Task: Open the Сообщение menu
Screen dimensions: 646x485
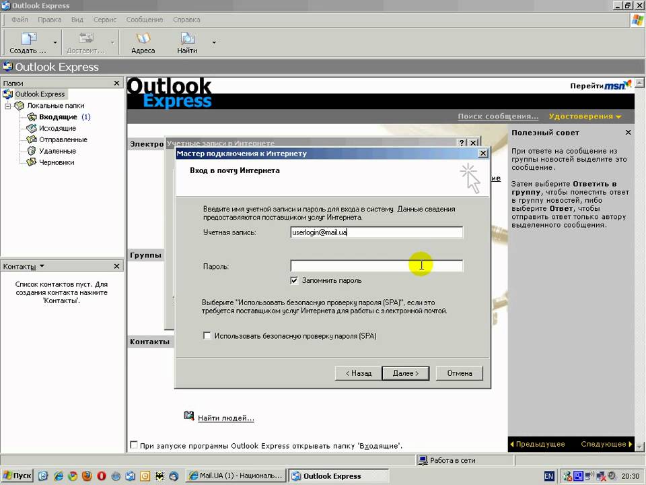Action: coord(145,20)
